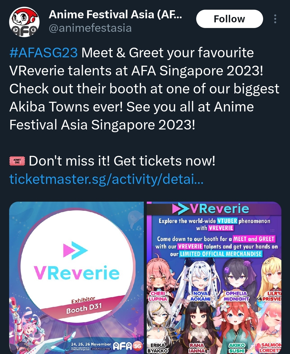290x354 pixels.
Task: Open the three-dot more options menu
Action: pyautogui.click(x=275, y=19)
